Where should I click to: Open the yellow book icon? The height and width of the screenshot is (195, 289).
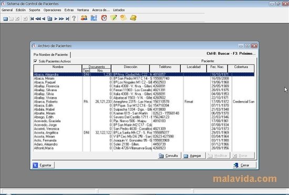point(133,18)
